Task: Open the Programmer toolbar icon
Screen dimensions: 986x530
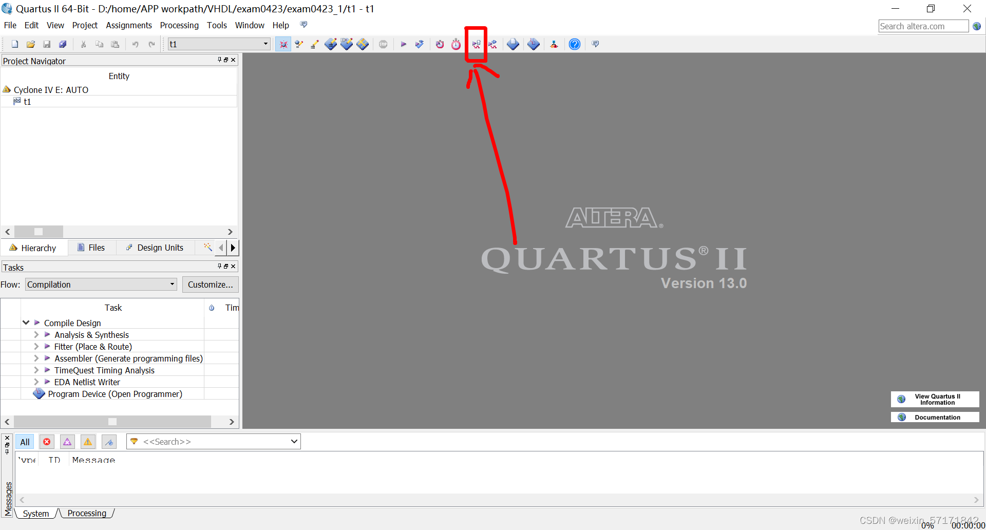Action: pyautogui.click(x=513, y=44)
